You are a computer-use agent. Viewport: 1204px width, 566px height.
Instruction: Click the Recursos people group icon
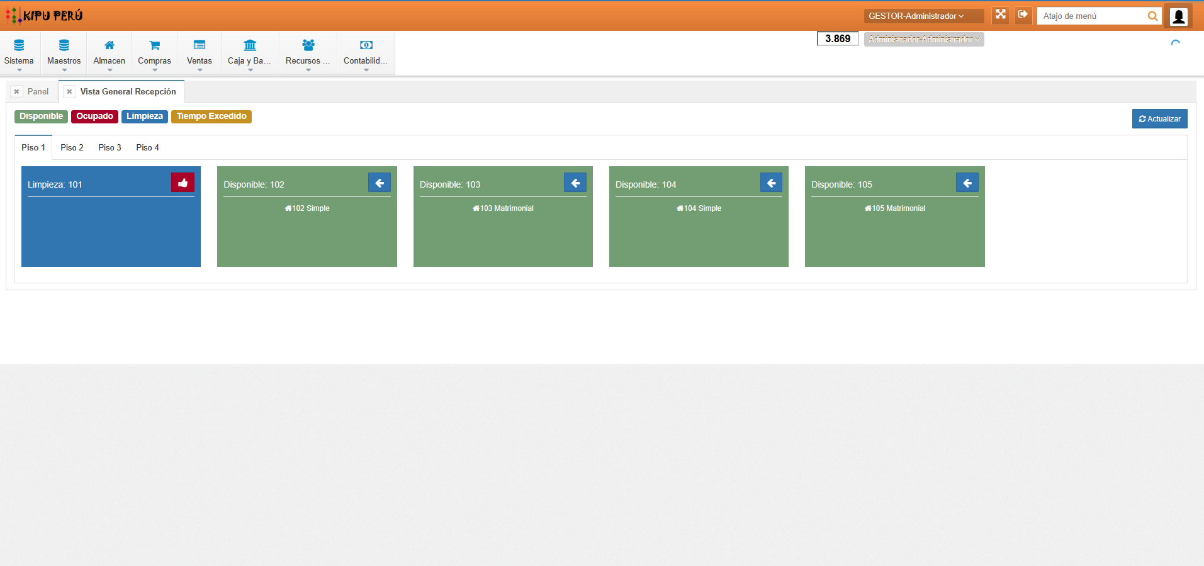point(308,45)
